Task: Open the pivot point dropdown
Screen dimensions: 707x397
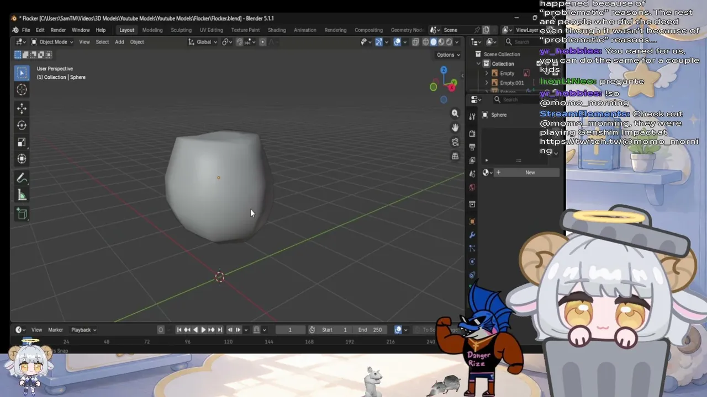Action: click(x=227, y=42)
